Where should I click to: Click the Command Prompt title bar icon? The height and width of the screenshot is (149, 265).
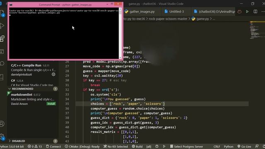pyautogui.click(x=11, y=5)
